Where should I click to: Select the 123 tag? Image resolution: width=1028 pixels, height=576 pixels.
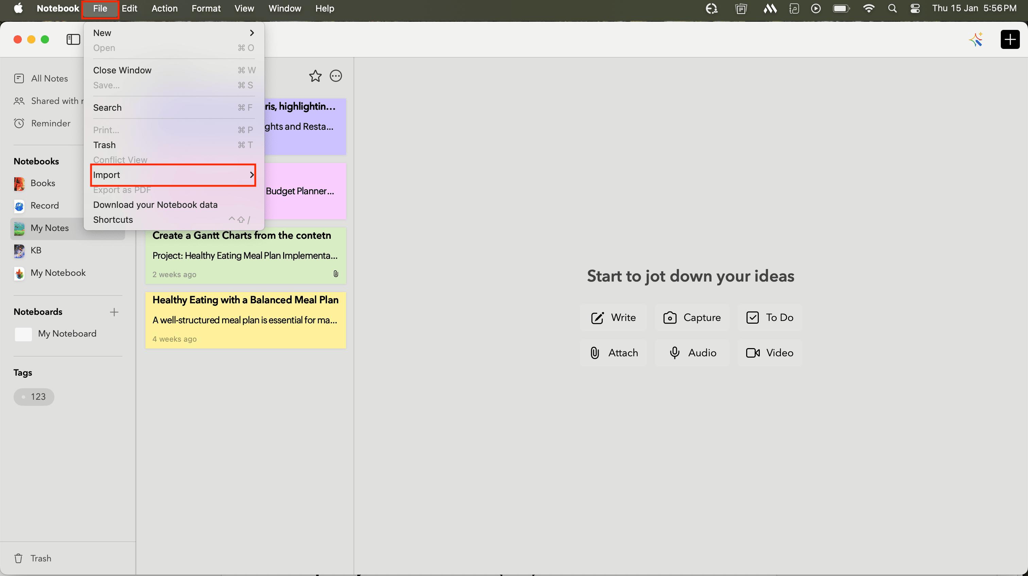(x=34, y=397)
